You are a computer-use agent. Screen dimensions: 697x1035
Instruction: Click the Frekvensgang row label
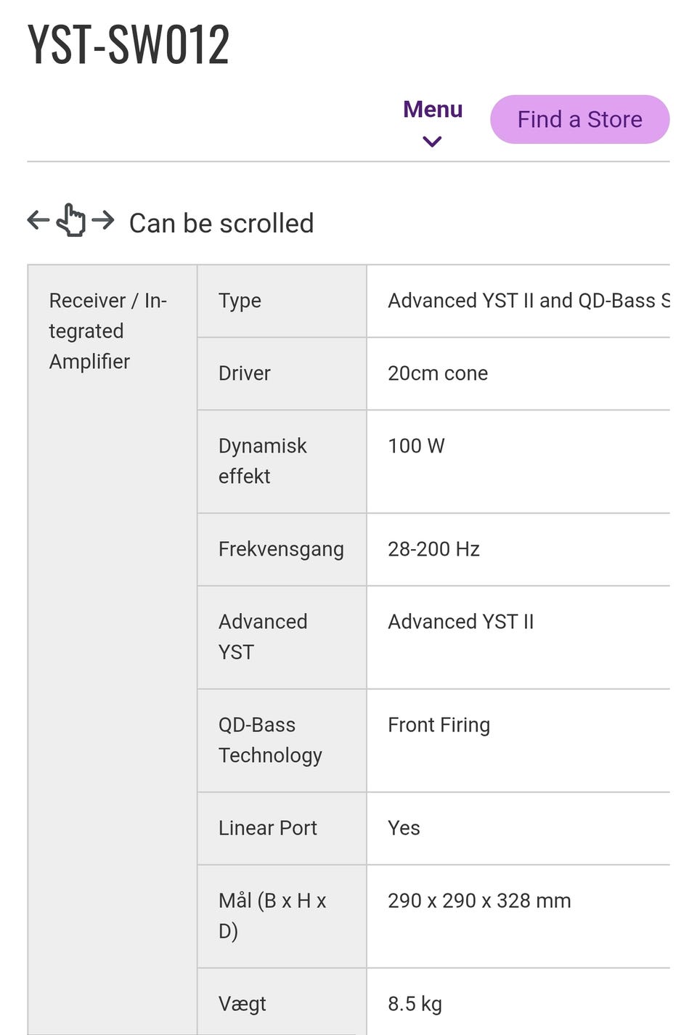pos(281,549)
